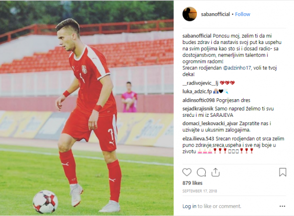Like the post with heart icon
The height and width of the screenshot is (216, 294).
coord(187,172)
